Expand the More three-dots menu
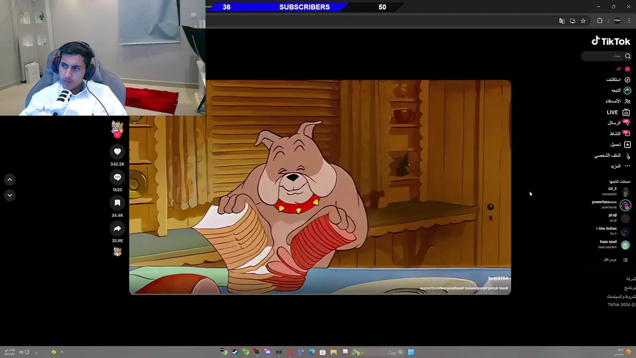636x358 pixels. click(x=621, y=166)
